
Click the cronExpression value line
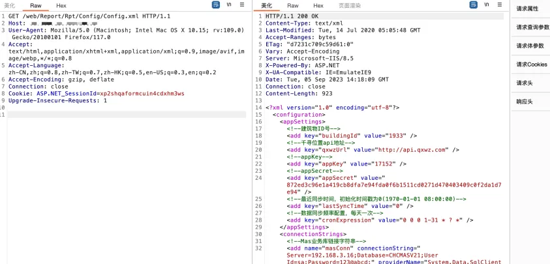coord(380,220)
